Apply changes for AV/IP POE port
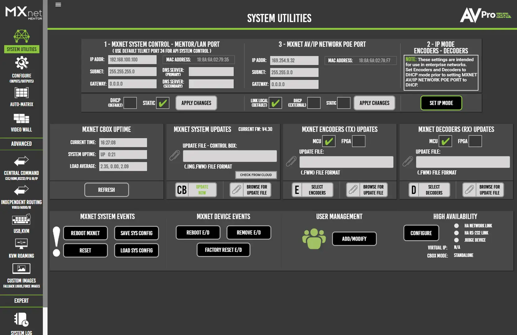517x335 pixels. pos(374,103)
